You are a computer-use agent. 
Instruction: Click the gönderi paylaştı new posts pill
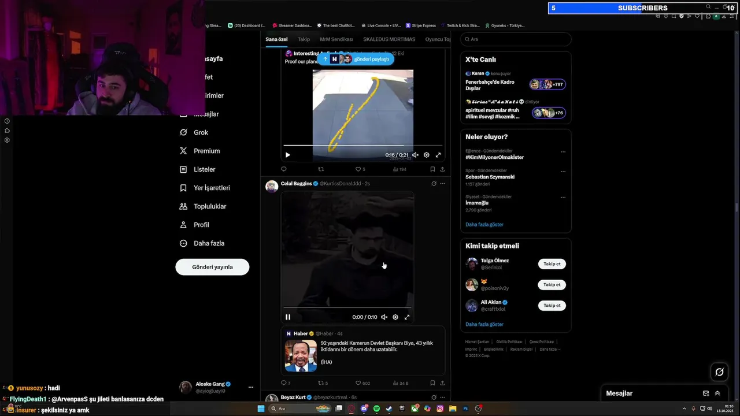(x=356, y=59)
